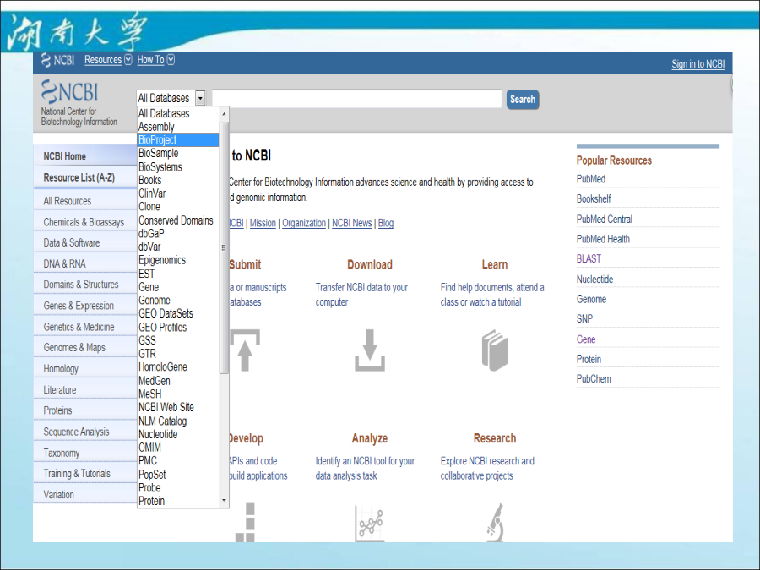760x570 pixels.
Task: Open BLAST in Popular Resources
Action: pos(589,259)
